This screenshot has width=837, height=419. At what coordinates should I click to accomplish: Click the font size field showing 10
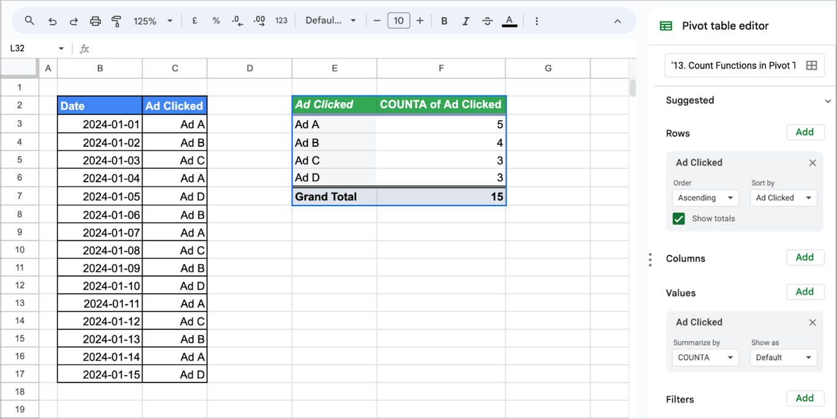pyautogui.click(x=398, y=21)
